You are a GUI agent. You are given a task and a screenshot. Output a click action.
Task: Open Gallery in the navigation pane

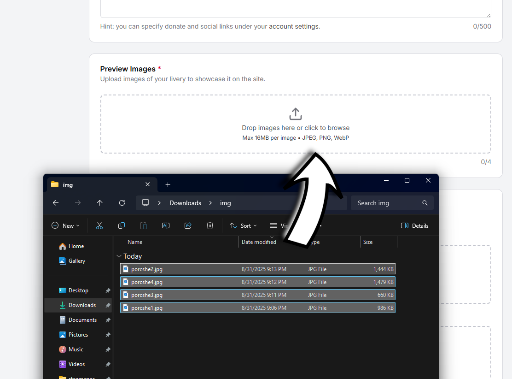72,261
